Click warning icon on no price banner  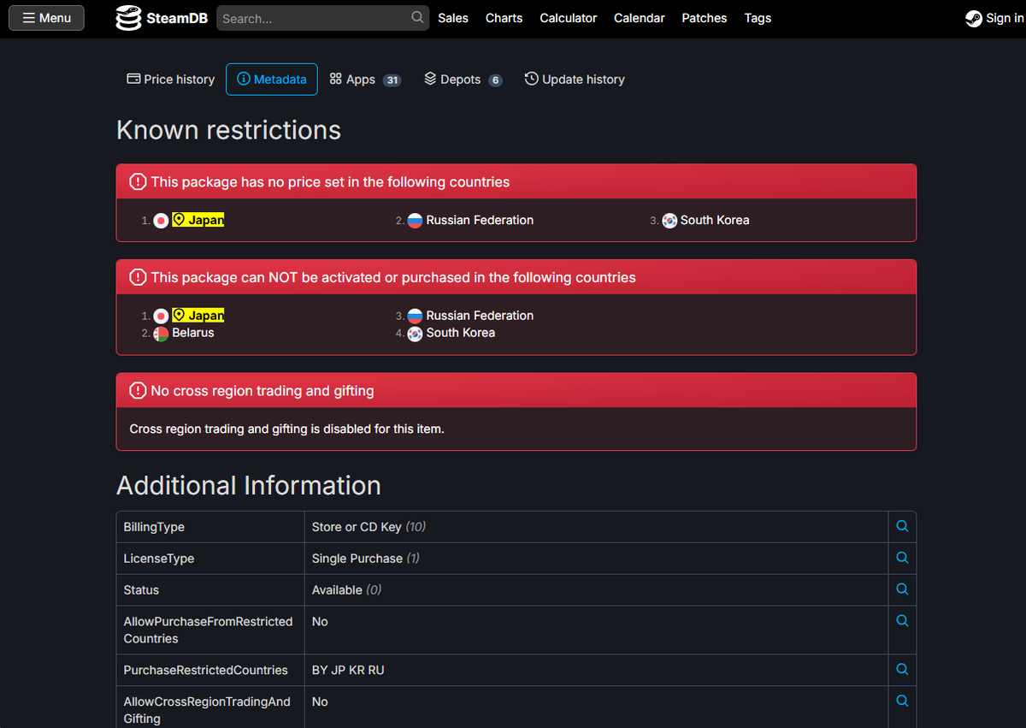(138, 182)
